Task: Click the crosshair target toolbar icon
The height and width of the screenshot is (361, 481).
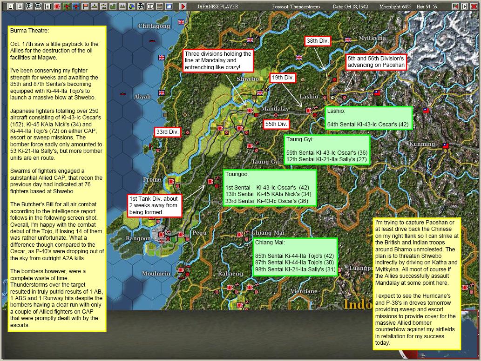Action: tap(141, 6)
